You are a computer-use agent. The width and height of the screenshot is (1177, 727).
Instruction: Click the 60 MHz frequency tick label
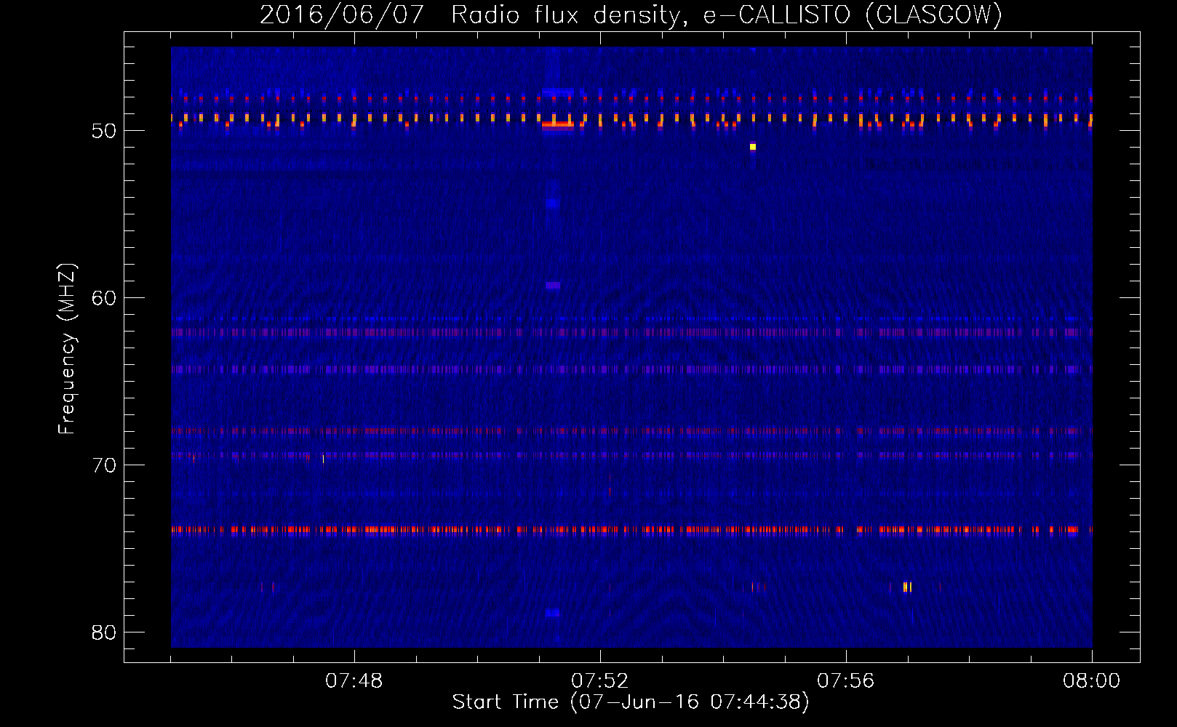coord(104,297)
